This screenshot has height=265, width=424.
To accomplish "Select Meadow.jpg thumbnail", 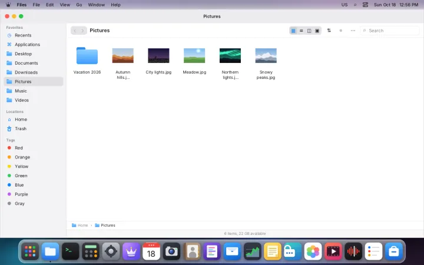I will [194, 56].
